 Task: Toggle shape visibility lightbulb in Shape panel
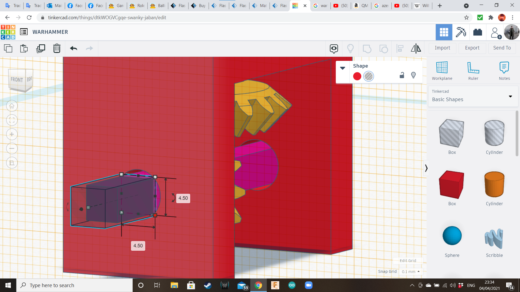(x=413, y=75)
